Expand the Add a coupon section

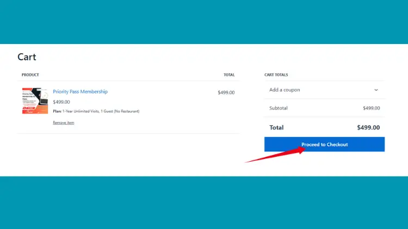coord(324,90)
